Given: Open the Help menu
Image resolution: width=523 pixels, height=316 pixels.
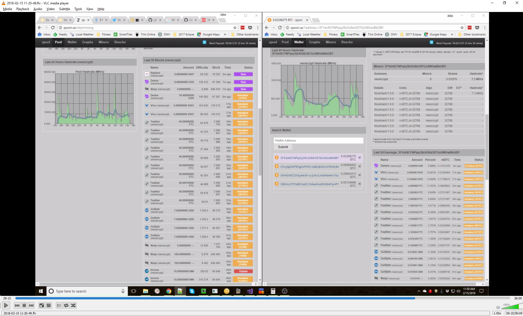Looking at the screenshot, I should pyautogui.click(x=101, y=9).
